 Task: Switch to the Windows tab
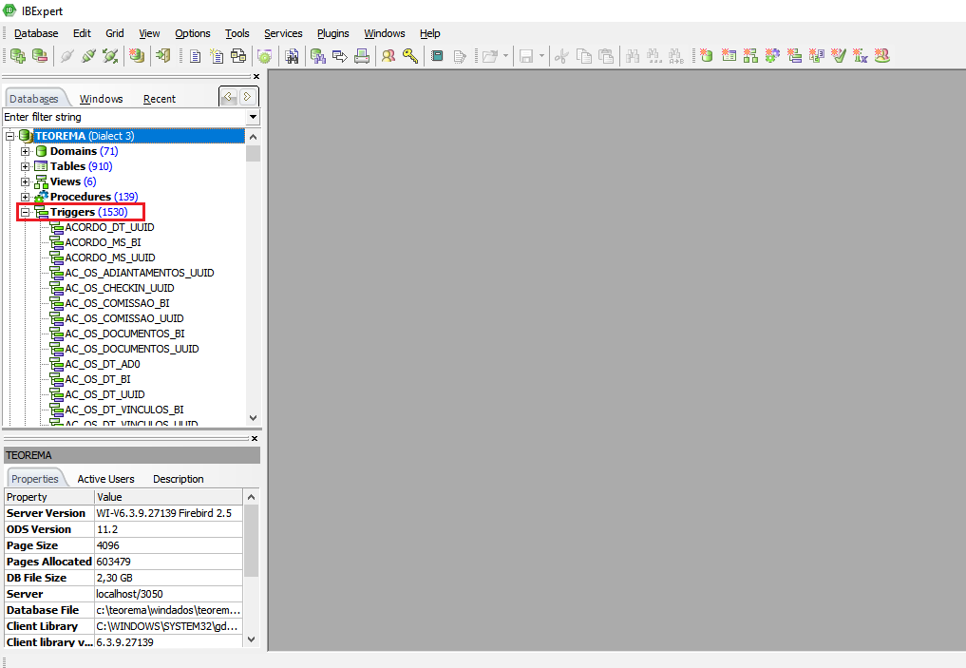[x=101, y=99]
